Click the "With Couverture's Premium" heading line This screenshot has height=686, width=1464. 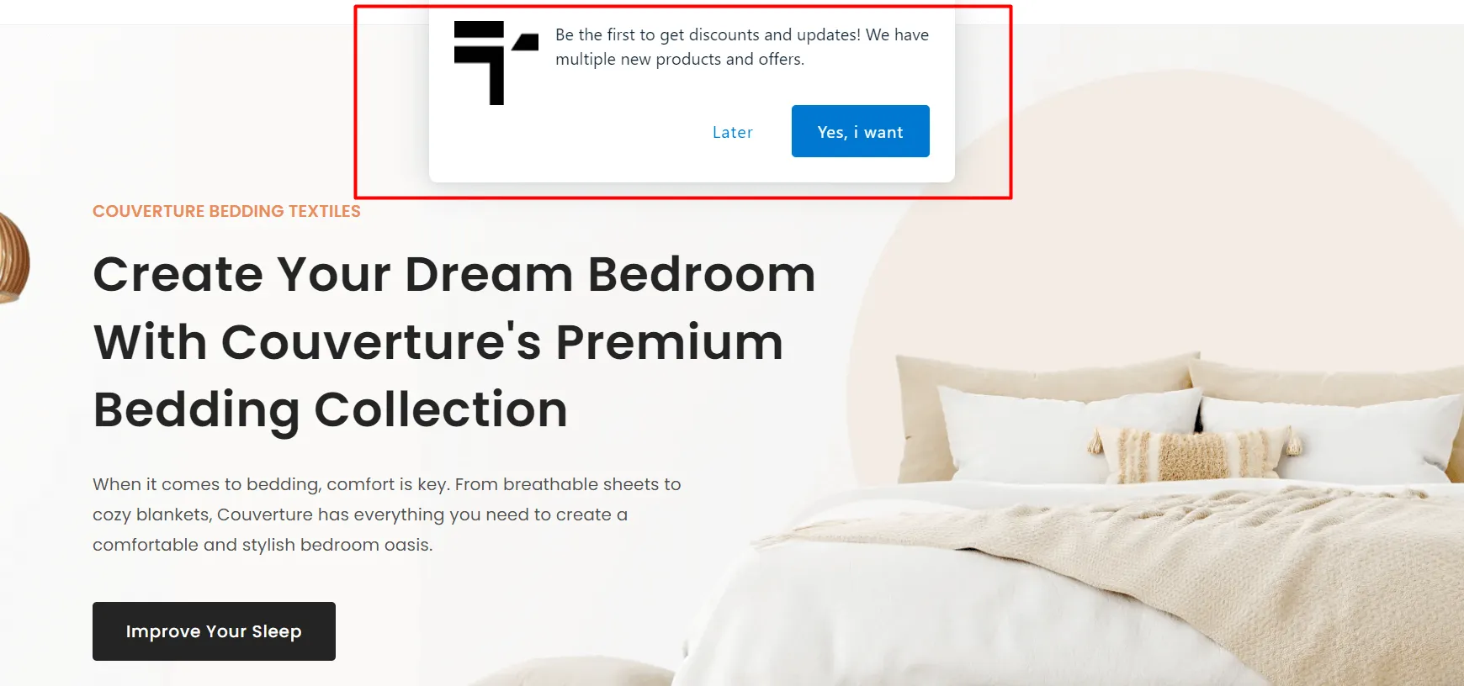[438, 342]
